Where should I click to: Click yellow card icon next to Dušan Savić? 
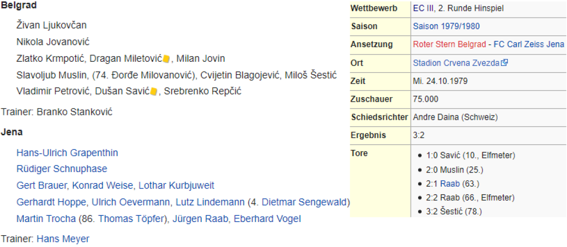pyautogui.click(x=154, y=91)
